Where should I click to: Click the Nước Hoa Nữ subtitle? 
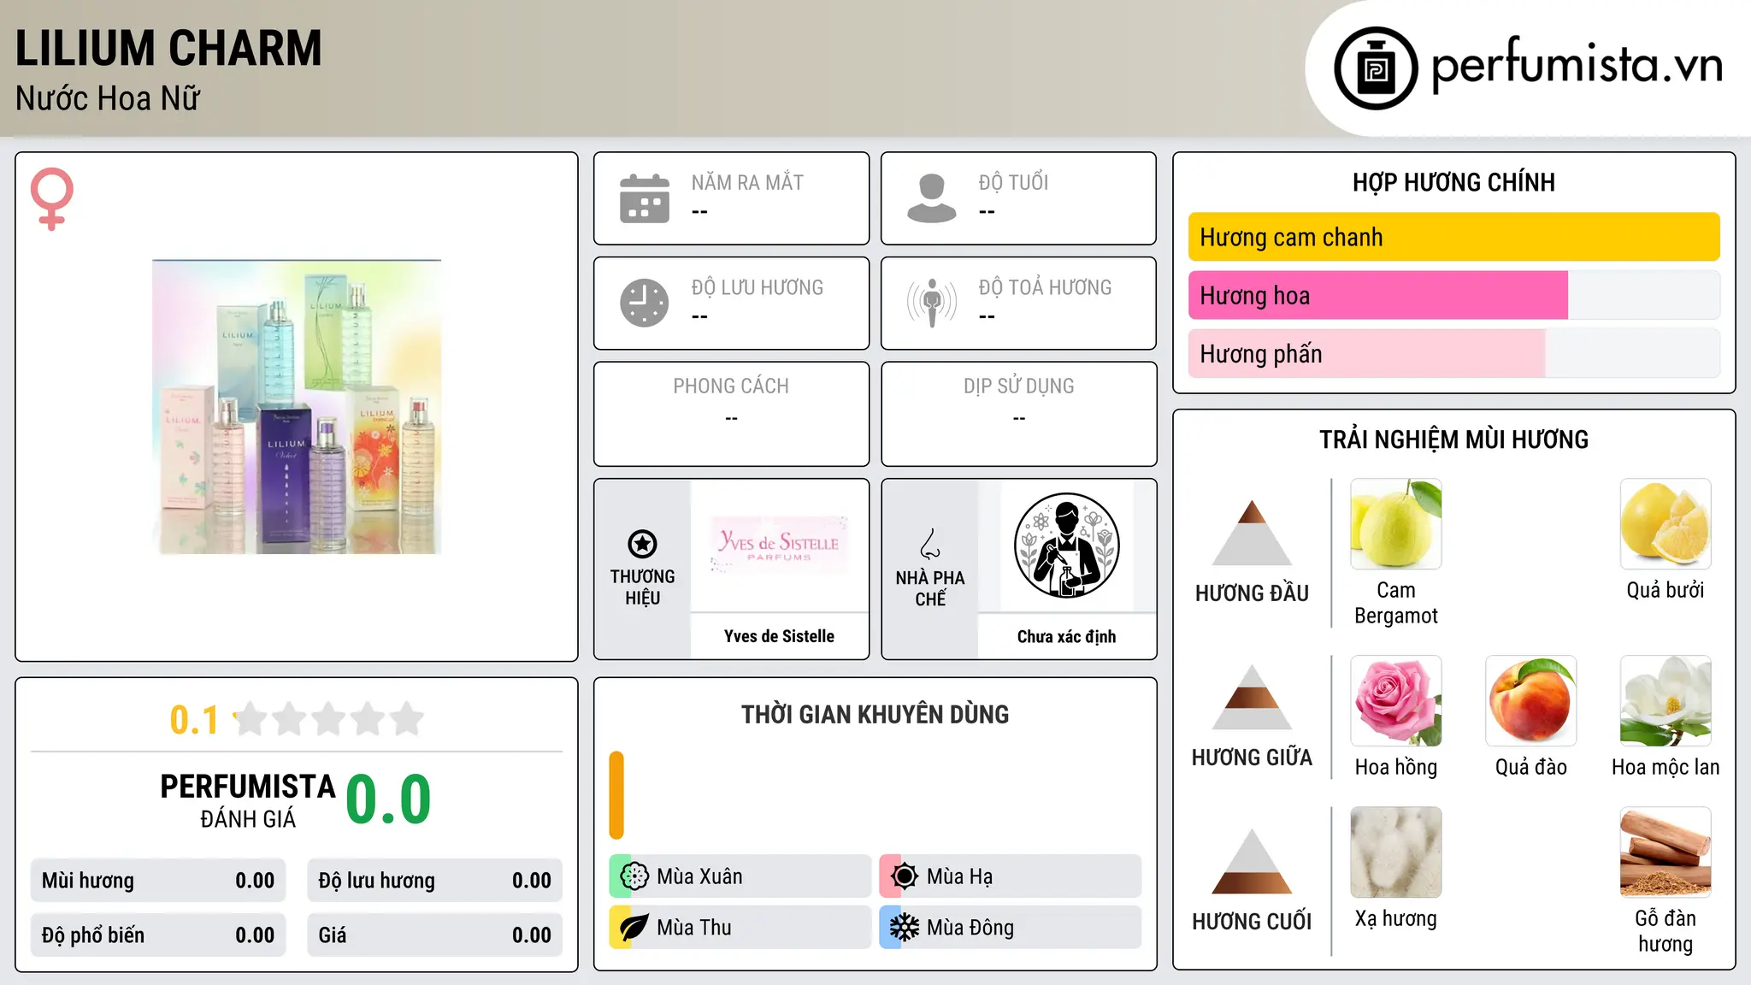point(108,98)
